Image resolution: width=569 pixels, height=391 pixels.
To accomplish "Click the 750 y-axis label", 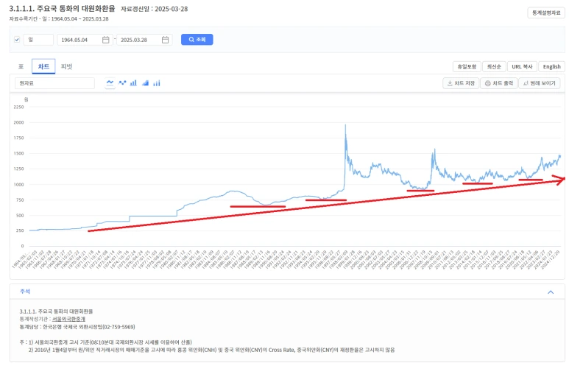I will click(x=20, y=200).
